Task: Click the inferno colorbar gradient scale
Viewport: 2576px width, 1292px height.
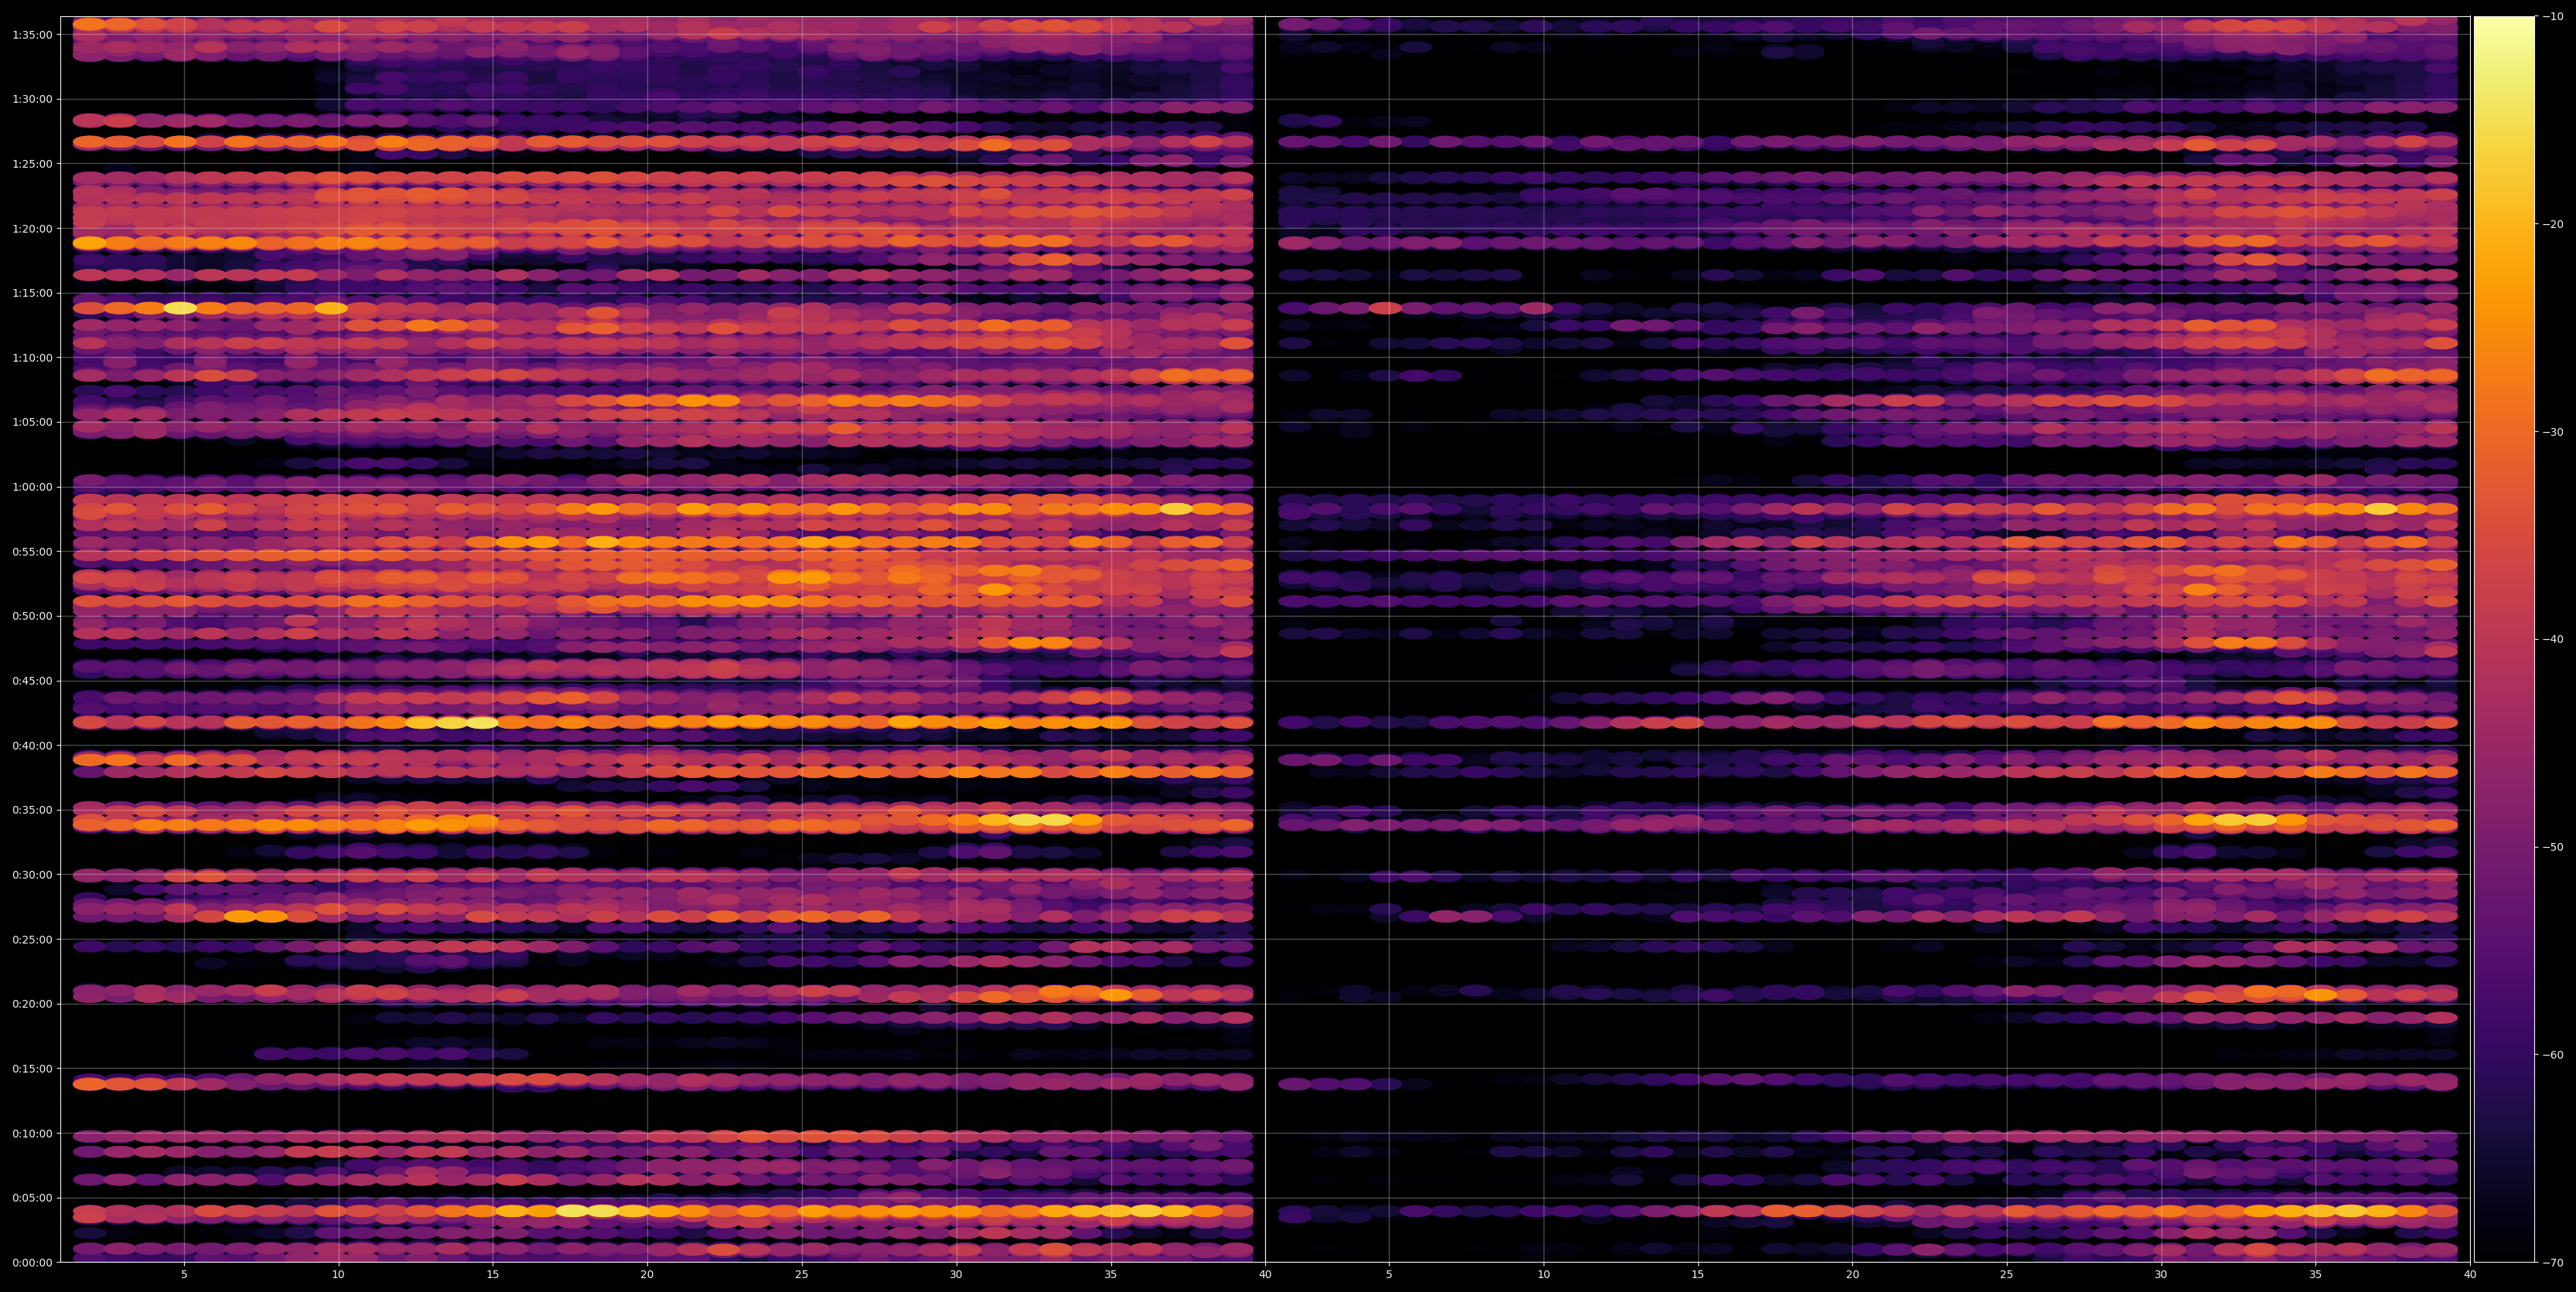Action: click(2504, 640)
